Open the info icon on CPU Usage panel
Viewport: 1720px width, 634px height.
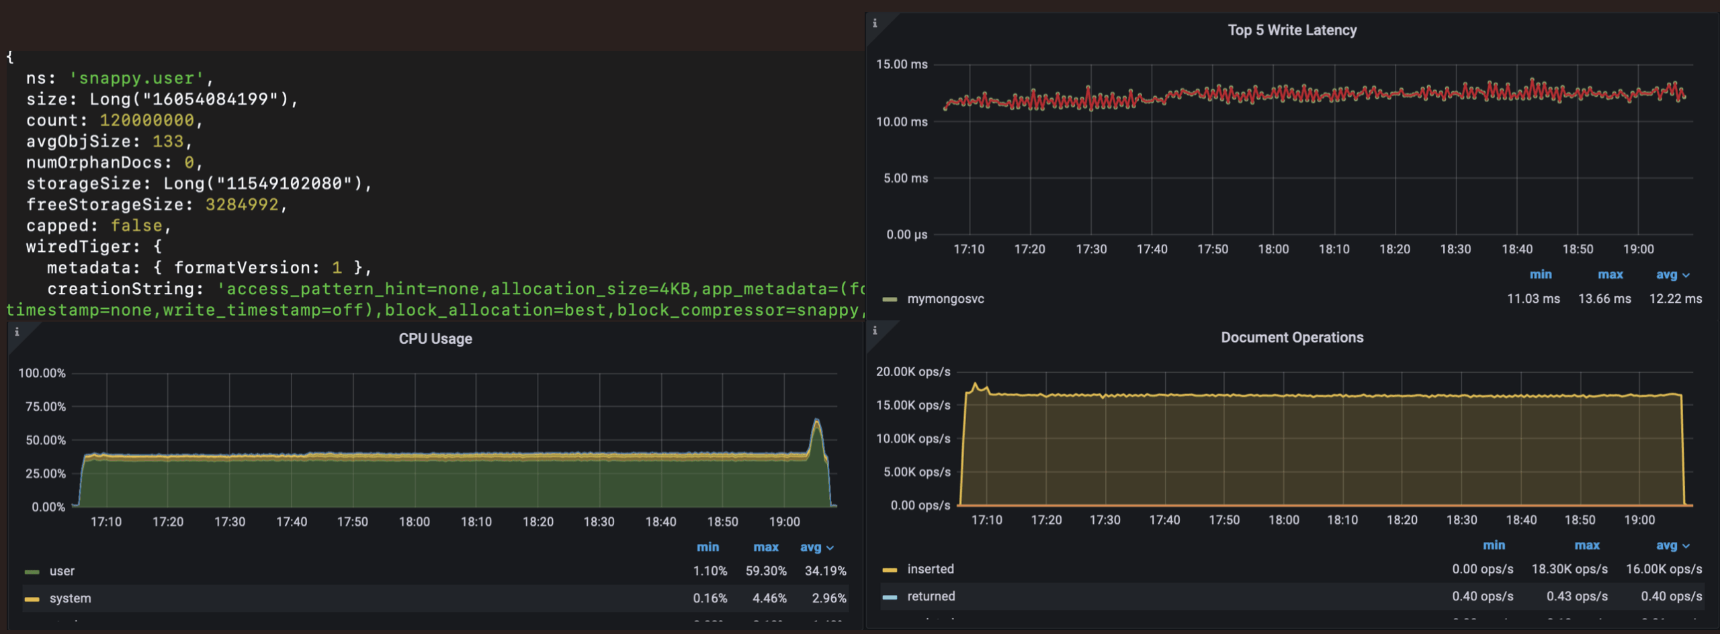click(x=17, y=332)
